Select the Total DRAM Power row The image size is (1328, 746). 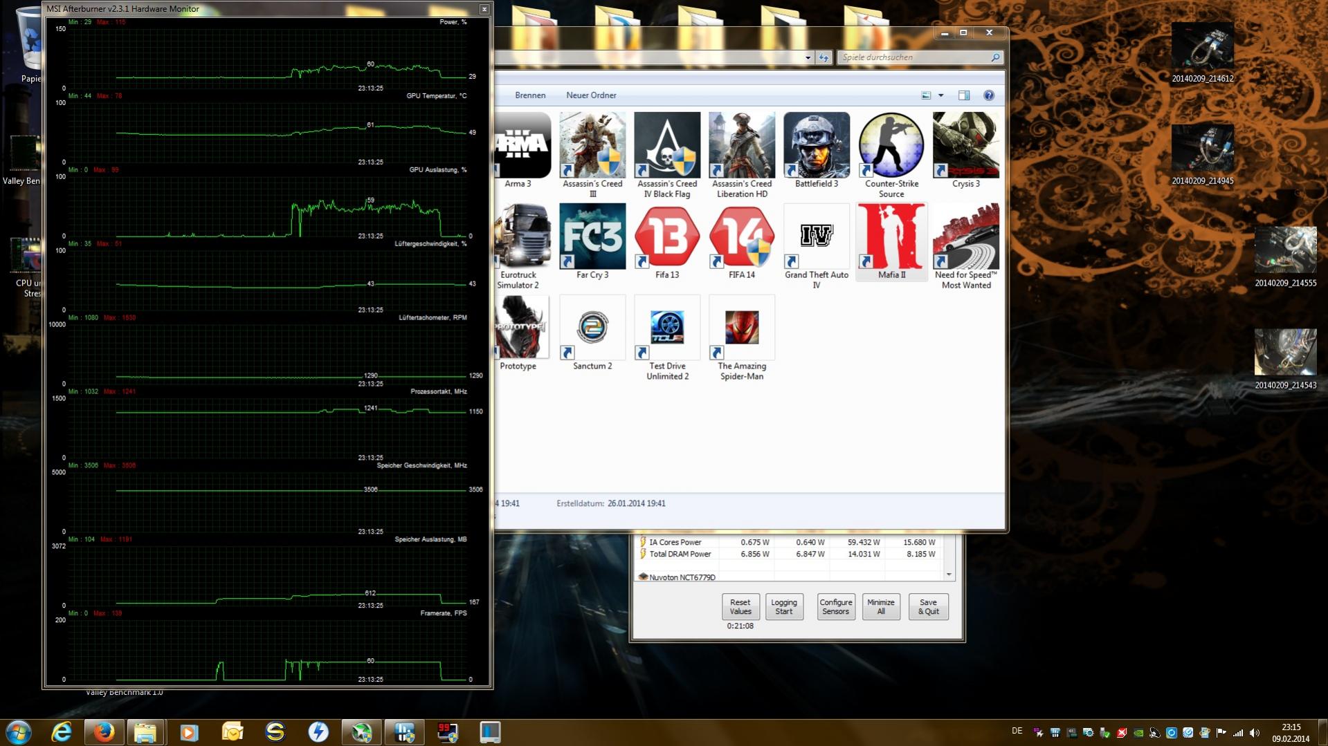pos(789,554)
